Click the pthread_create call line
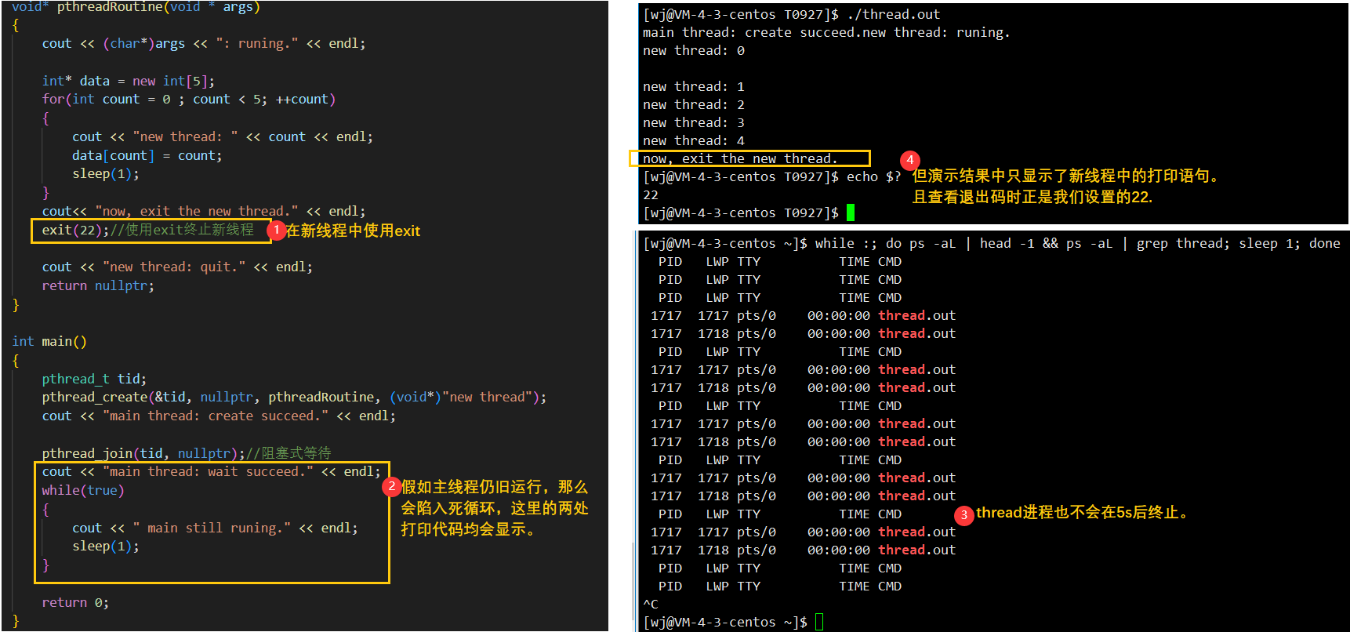 (294, 397)
